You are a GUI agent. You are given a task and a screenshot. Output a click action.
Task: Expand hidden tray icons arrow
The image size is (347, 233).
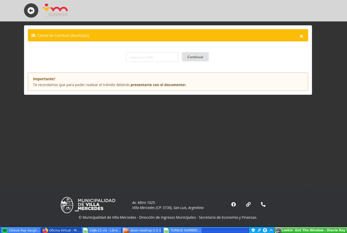pyautogui.click(x=271, y=230)
